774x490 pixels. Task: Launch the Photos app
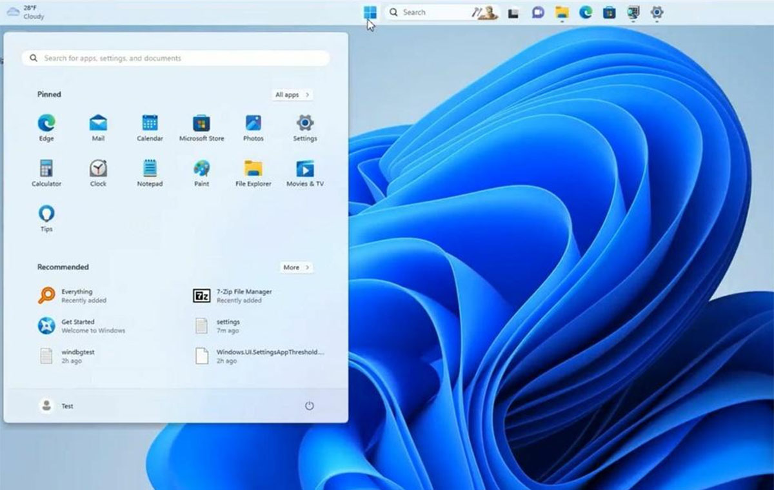coord(253,128)
